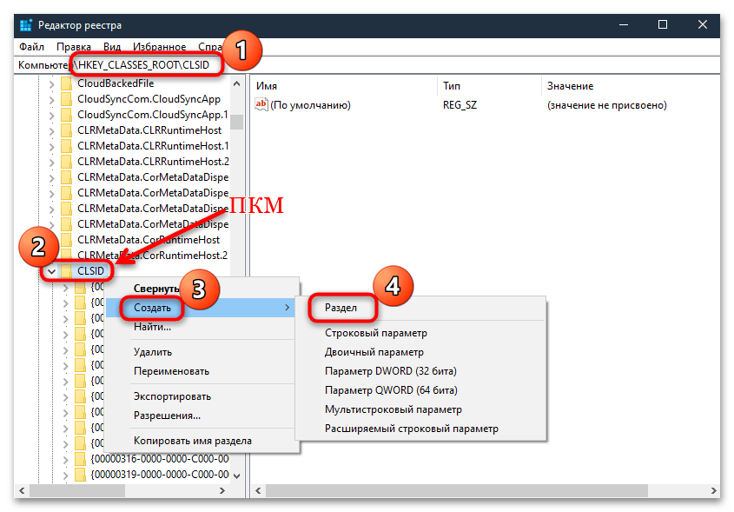Select Мультистроковый параметр in the submenu

pyautogui.click(x=393, y=409)
